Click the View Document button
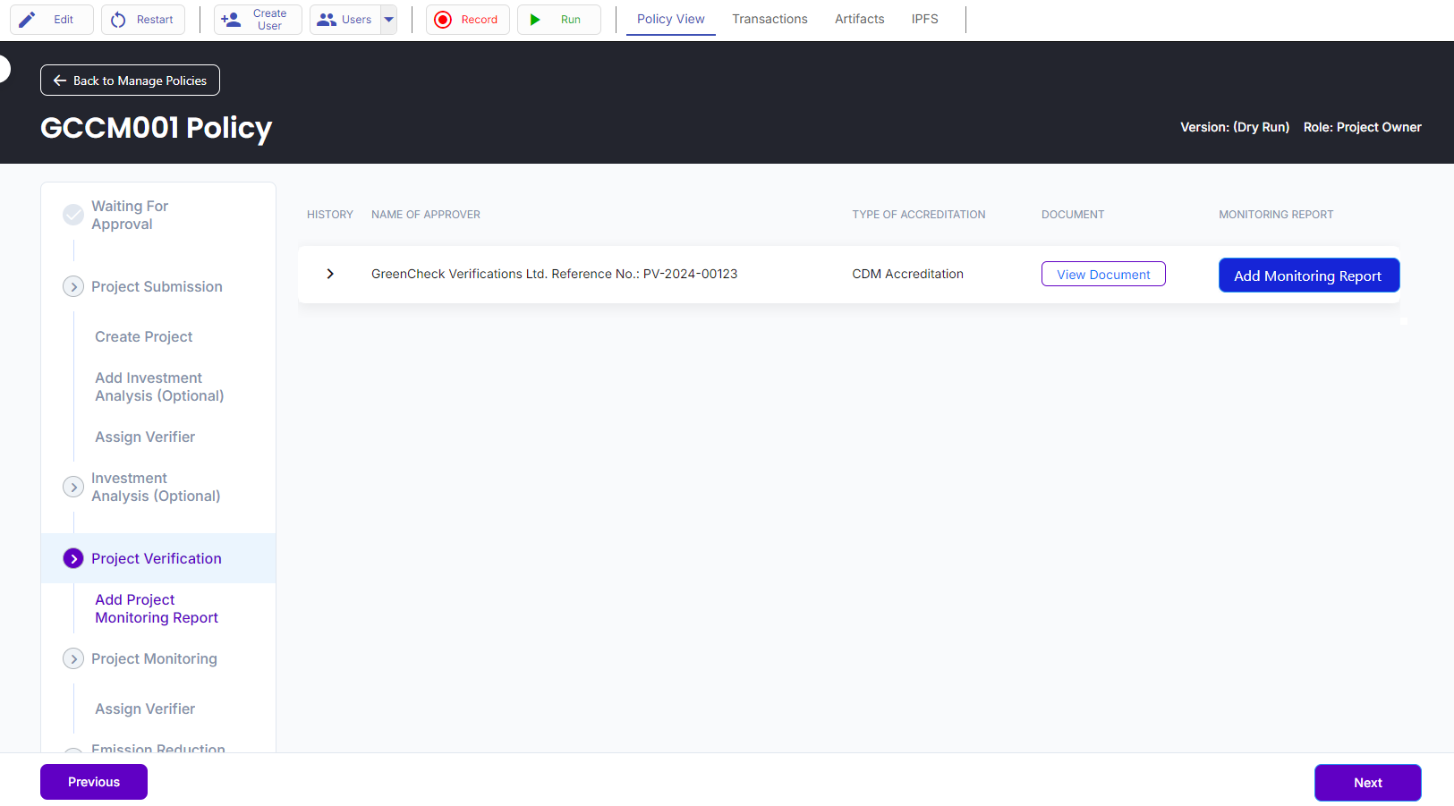This screenshot has height=806, width=1454. (1103, 274)
